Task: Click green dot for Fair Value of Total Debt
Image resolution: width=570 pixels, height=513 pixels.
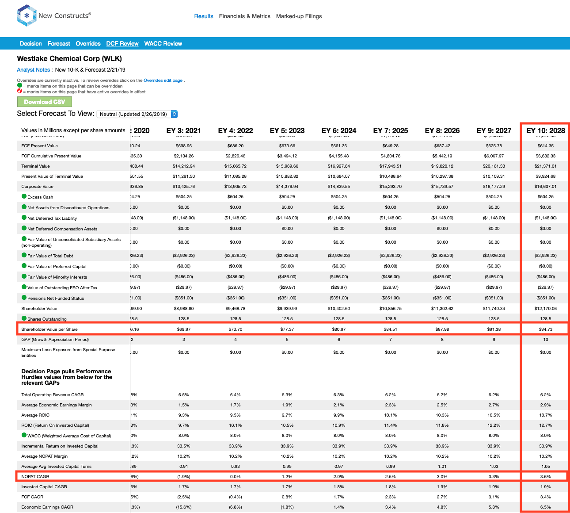Action: coord(24,255)
